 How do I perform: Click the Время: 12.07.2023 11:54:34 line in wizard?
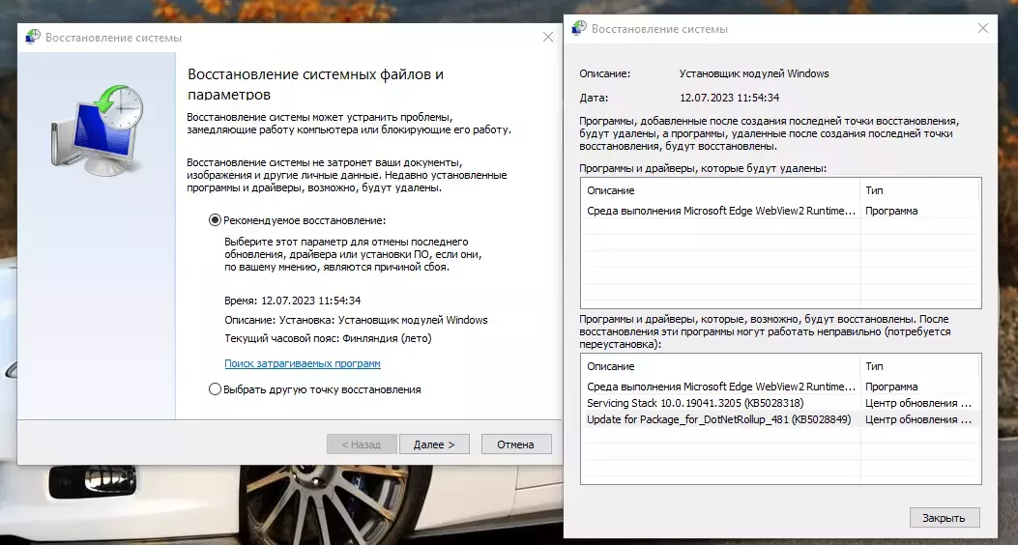292,301
